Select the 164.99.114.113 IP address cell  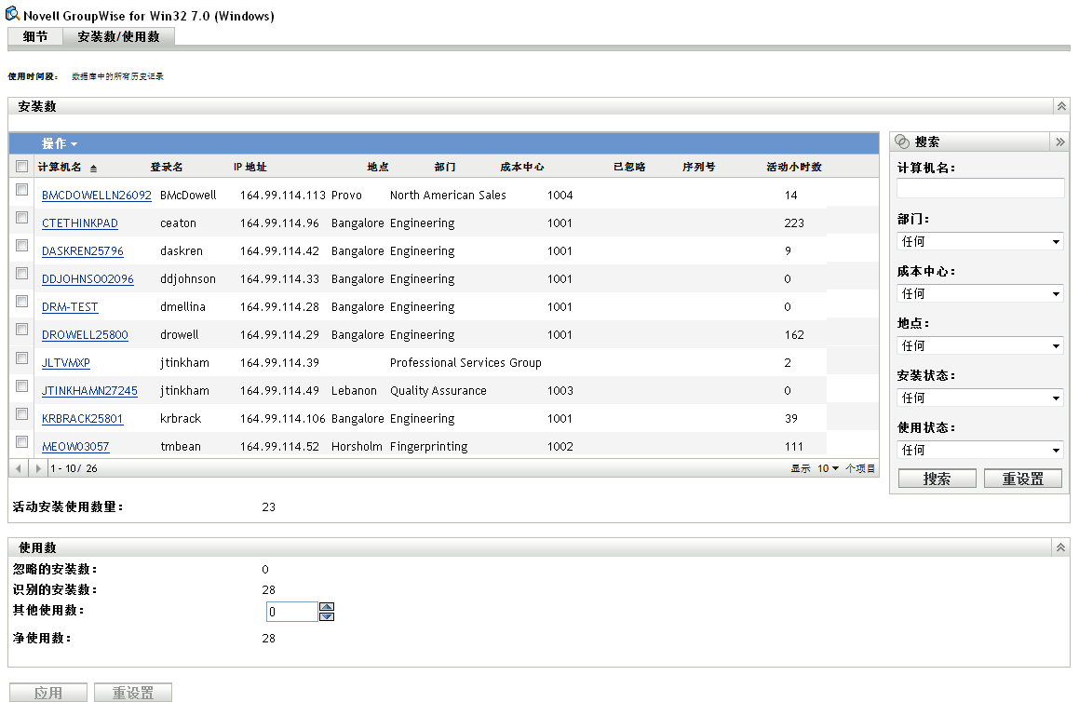click(x=283, y=196)
